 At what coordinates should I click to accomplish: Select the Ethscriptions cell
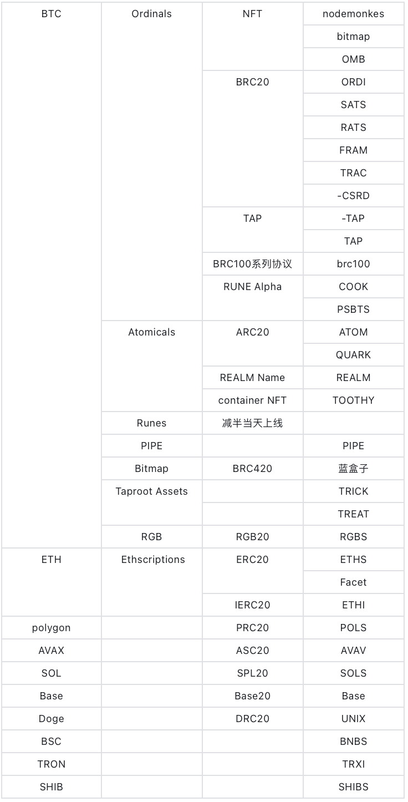153,560
